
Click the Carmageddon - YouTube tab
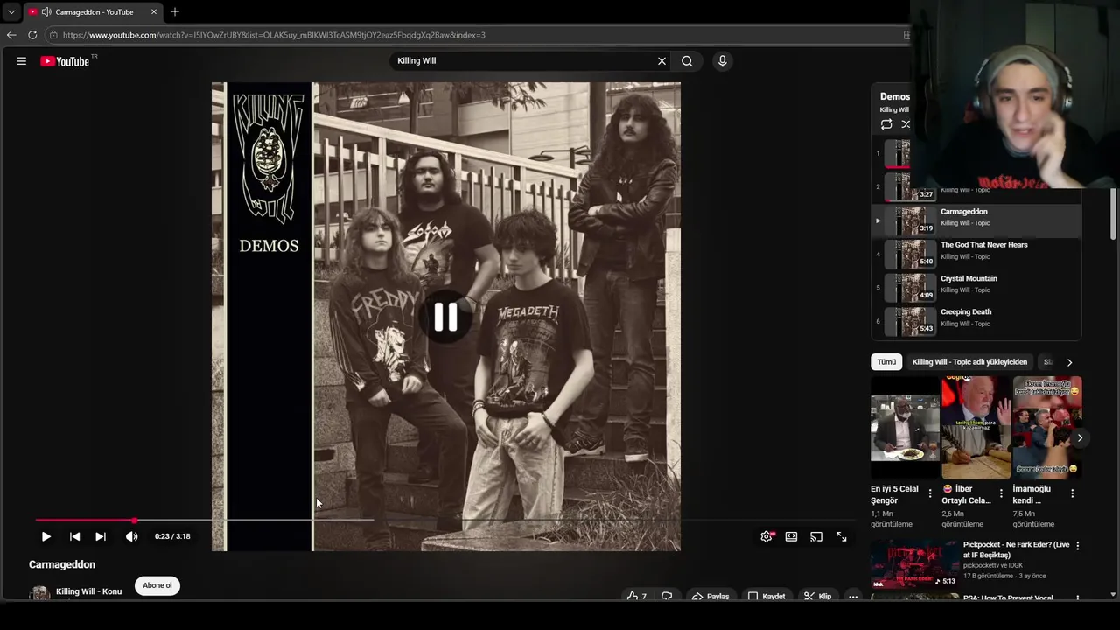93,12
